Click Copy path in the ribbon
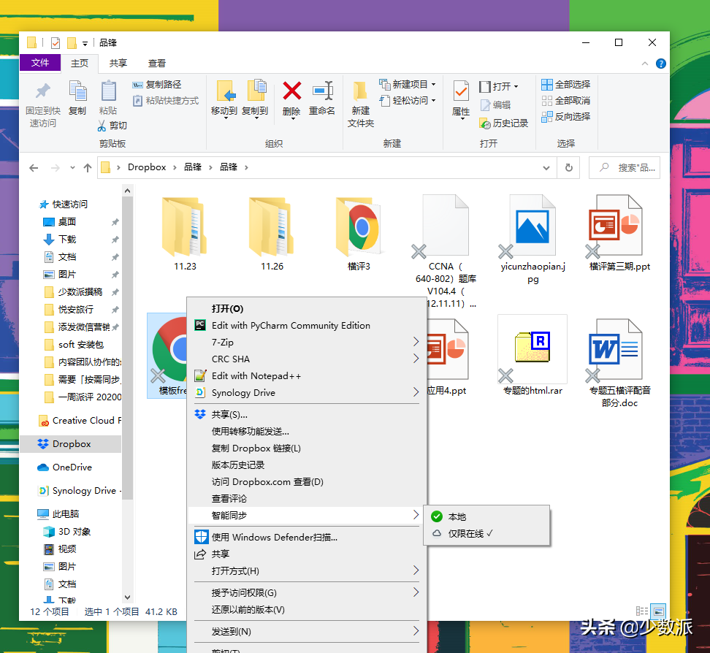Viewport: 710px width, 653px height. (x=156, y=85)
